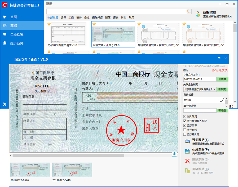Open the 经济业务 sidebar icon
Viewport: 238px width, 187px height.
click(5, 43)
